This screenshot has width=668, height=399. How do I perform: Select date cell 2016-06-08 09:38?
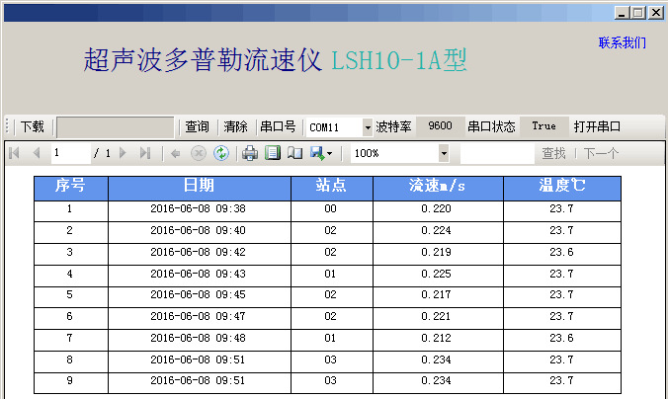tap(198, 209)
